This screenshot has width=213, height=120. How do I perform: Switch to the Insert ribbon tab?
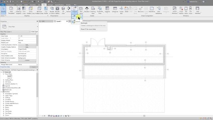point(26,5)
